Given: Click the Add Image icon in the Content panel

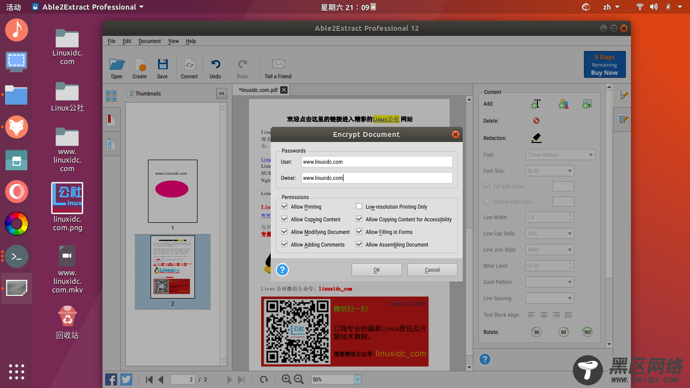Looking at the screenshot, I should pyautogui.click(x=586, y=104).
